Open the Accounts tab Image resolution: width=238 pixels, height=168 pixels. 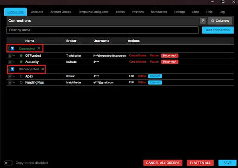37,12
